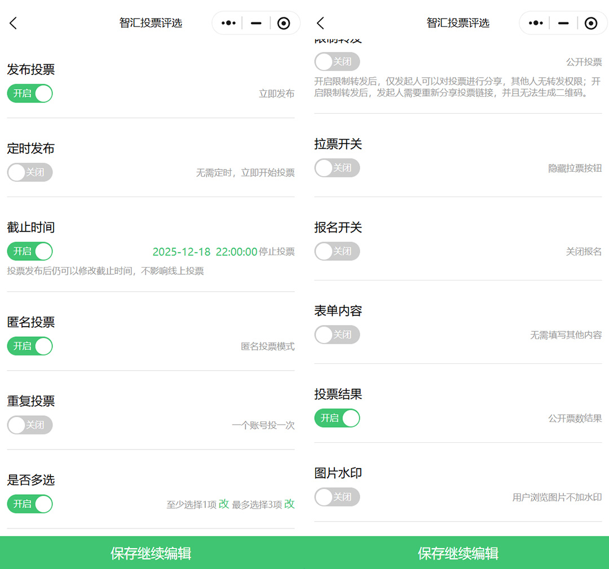This screenshot has height=569, width=609.
Task: Tap the back arrow in the right screen
Action: 320,23
